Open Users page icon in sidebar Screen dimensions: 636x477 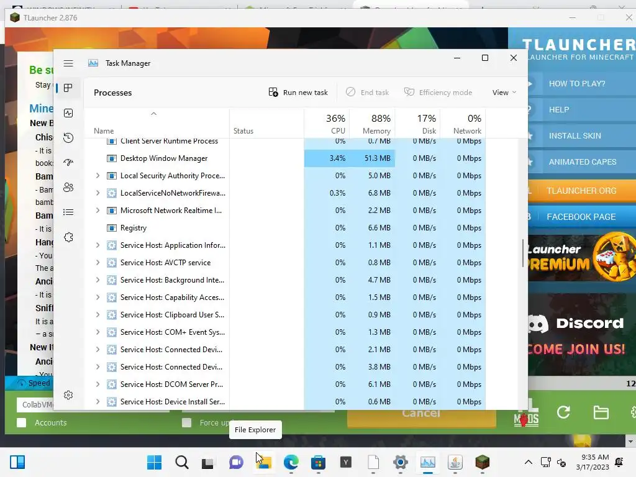68,188
